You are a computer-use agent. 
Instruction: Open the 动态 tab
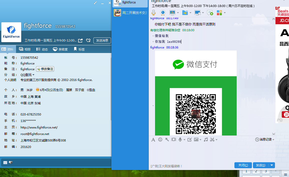point(42,49)
